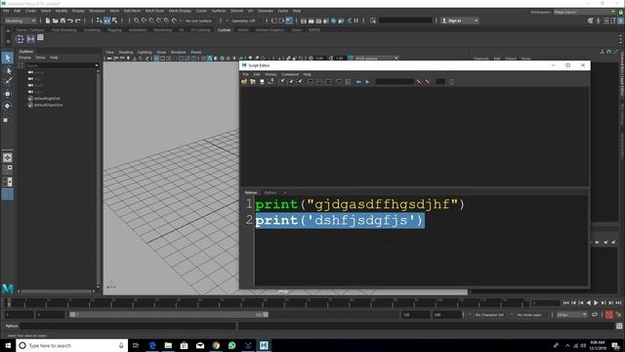Open the Windows menu in main menu bar
The width and height of the screenshot is (625, 352).
pos(97,11)
